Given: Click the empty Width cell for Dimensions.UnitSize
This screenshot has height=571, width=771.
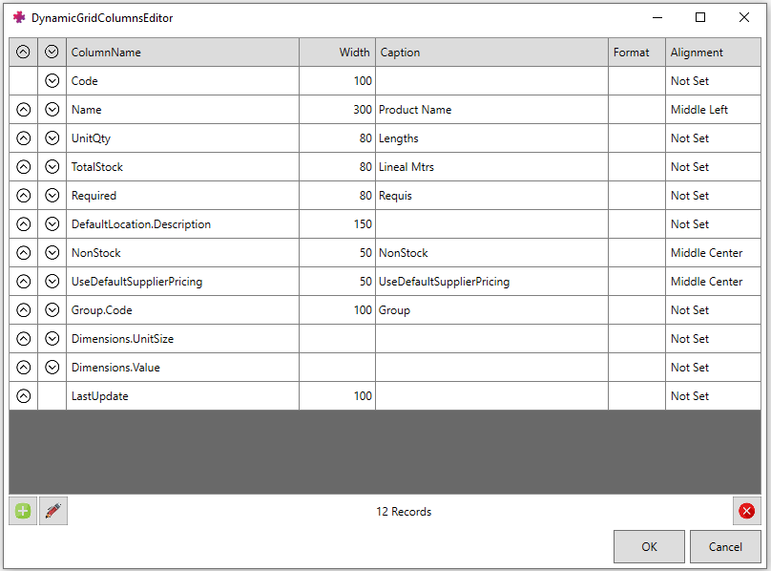Looking at the screenshot, I should (x=338, y=339).
